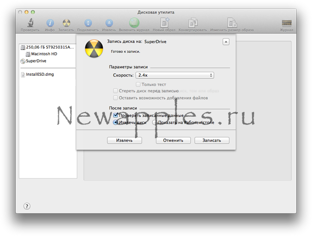The width and height of the screenshot is (312, 236).
Task: Toggle Стереть диск перед записью checkbox
Action: click(x=115, y=91)
